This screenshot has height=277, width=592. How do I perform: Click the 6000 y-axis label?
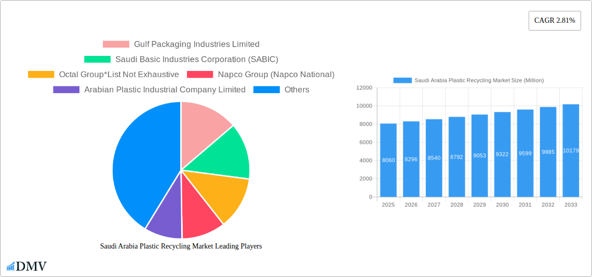pyautogui.click(x=366, y=142)
